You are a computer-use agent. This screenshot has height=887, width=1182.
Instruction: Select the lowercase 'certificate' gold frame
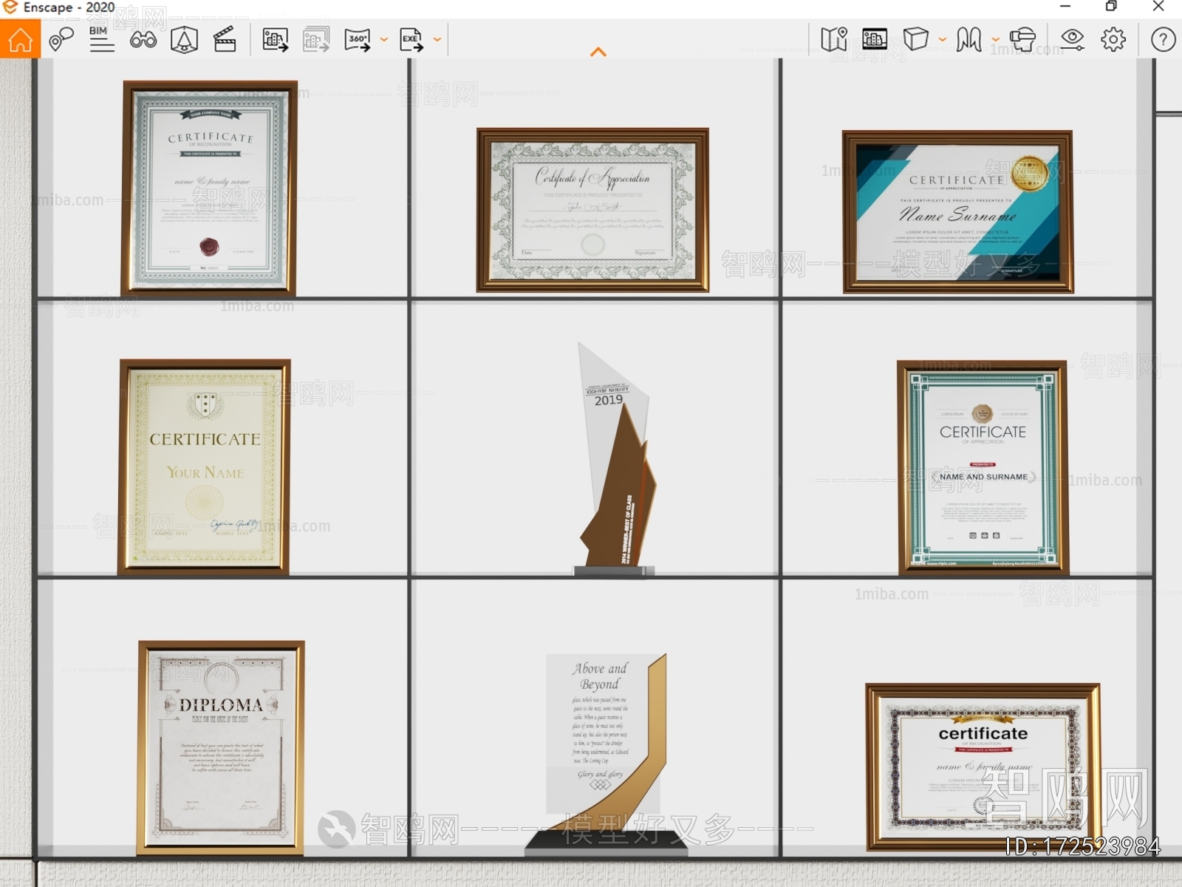point(983,767)
